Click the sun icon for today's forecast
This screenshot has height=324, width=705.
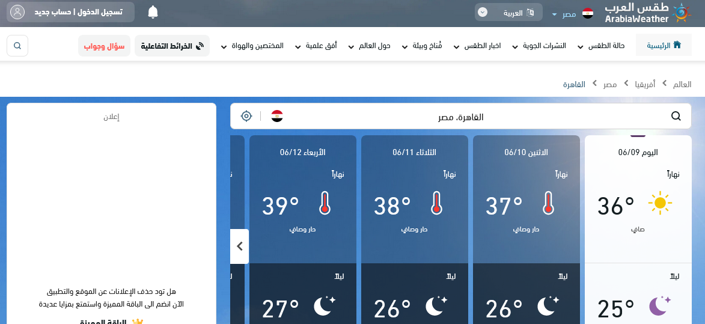click(659, 204)
